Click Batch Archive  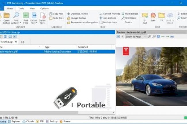click(x=108, y=22)
